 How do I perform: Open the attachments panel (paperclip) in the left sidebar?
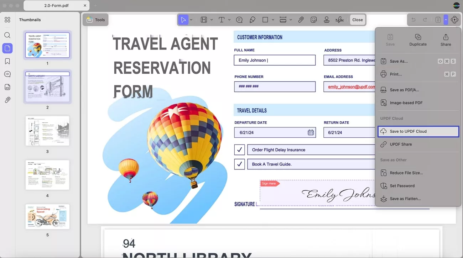[x=7, y=100]
